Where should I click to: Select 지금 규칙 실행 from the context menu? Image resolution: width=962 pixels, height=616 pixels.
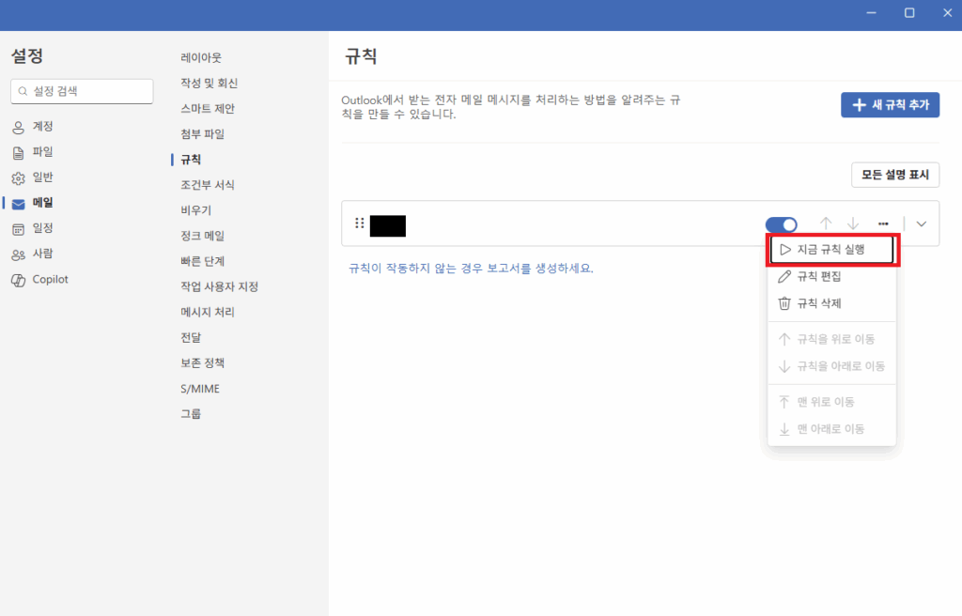tap(830, 250)
